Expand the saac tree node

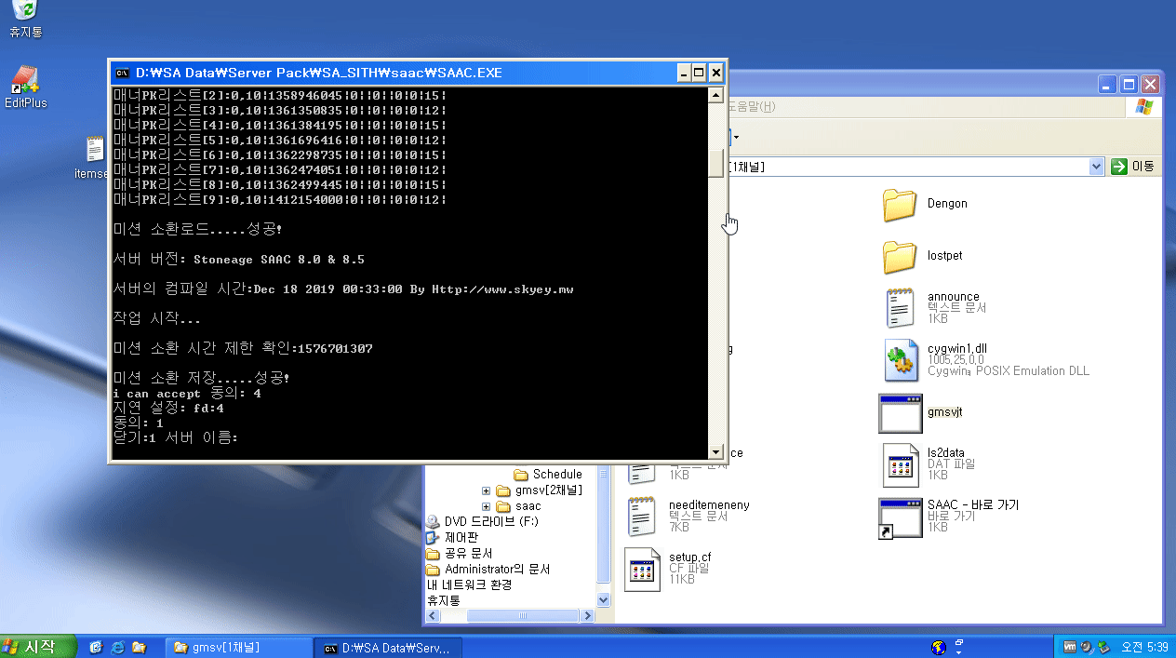[486, 506]
